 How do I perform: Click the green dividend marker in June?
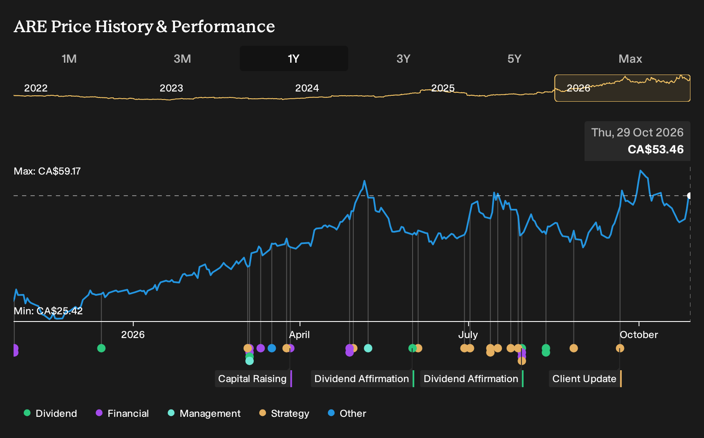click(x=412, y=348)
